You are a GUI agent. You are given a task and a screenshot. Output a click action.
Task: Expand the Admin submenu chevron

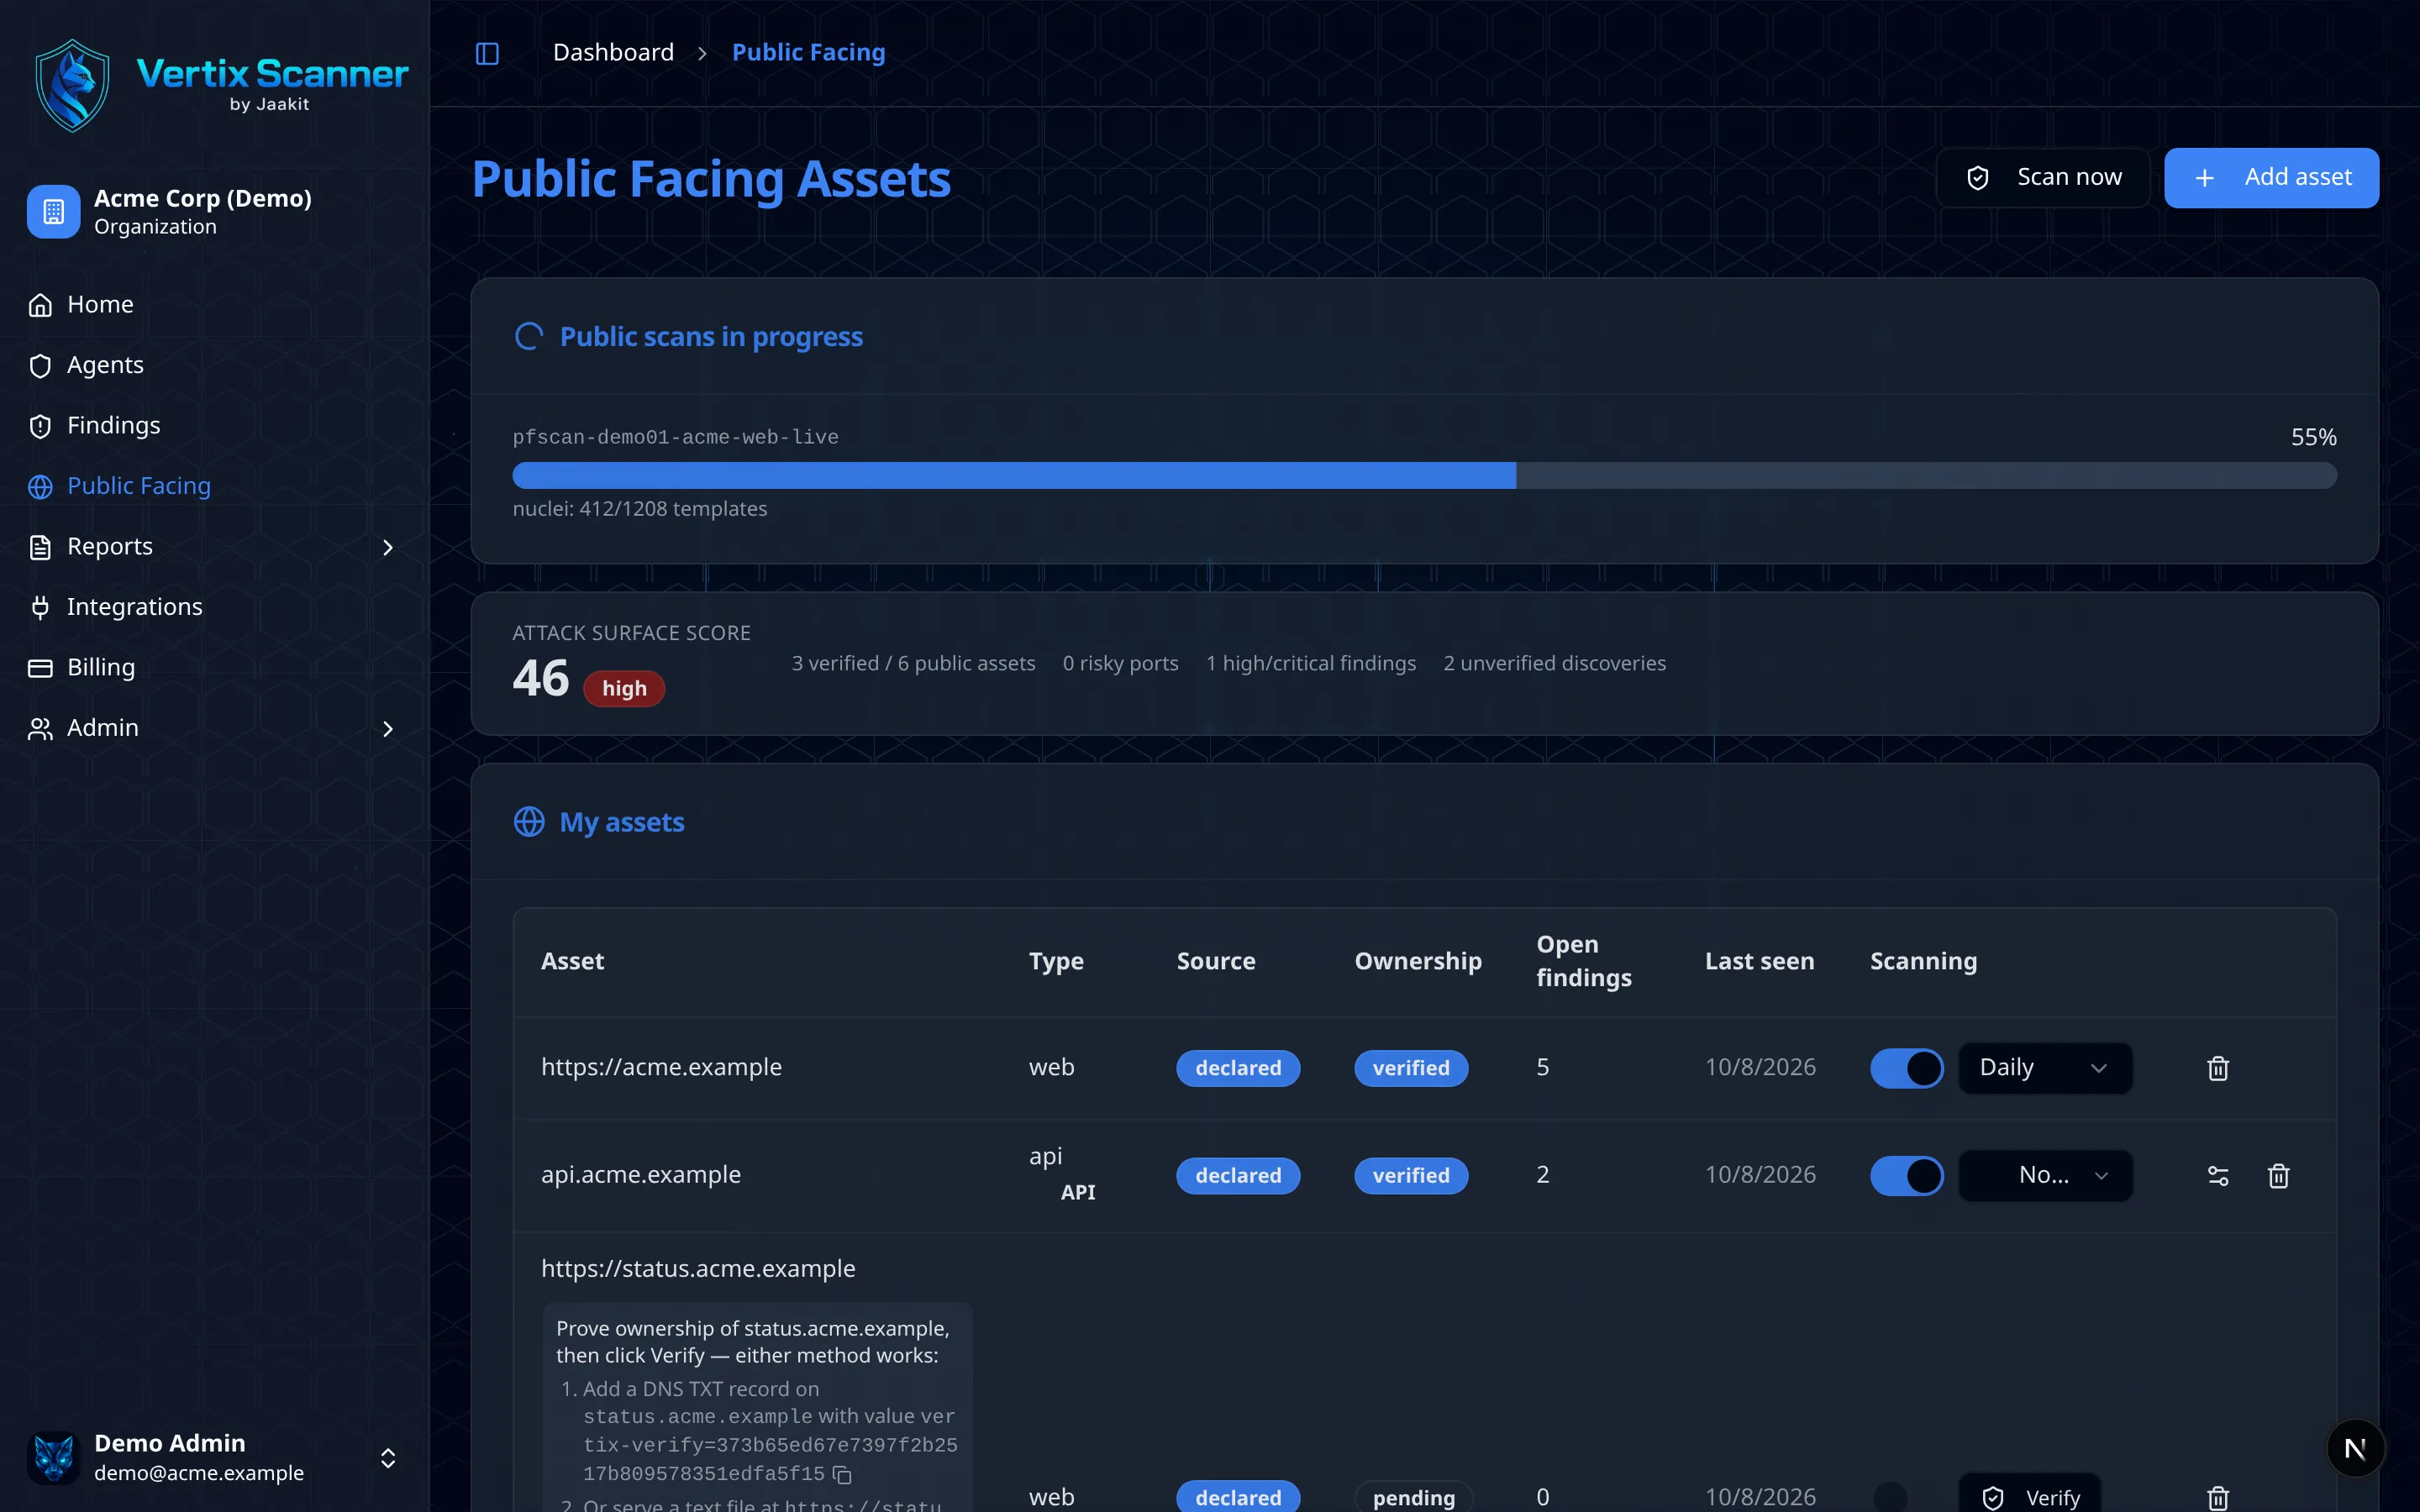[388, 729]
